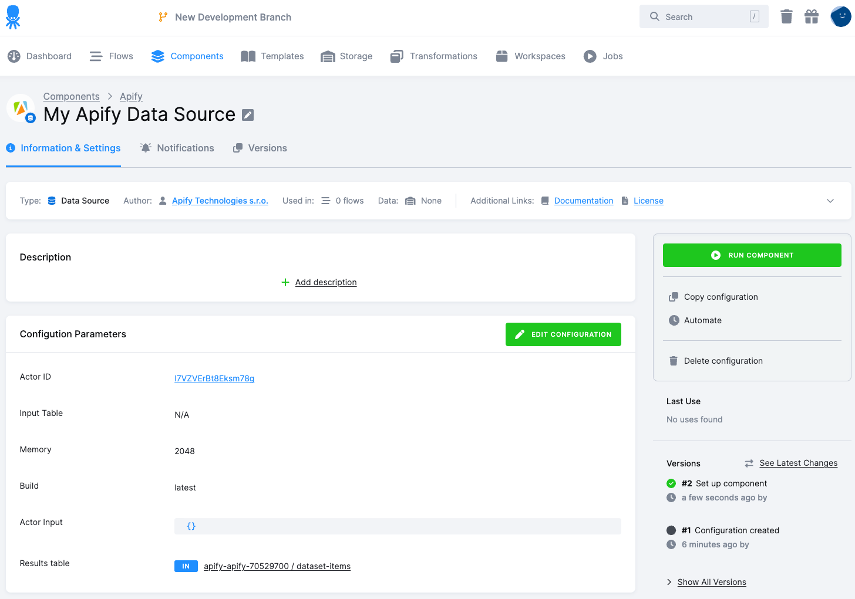Open the trash icon in the top bar
Viewport: 855px width, 599px height.
pos(786,16)
